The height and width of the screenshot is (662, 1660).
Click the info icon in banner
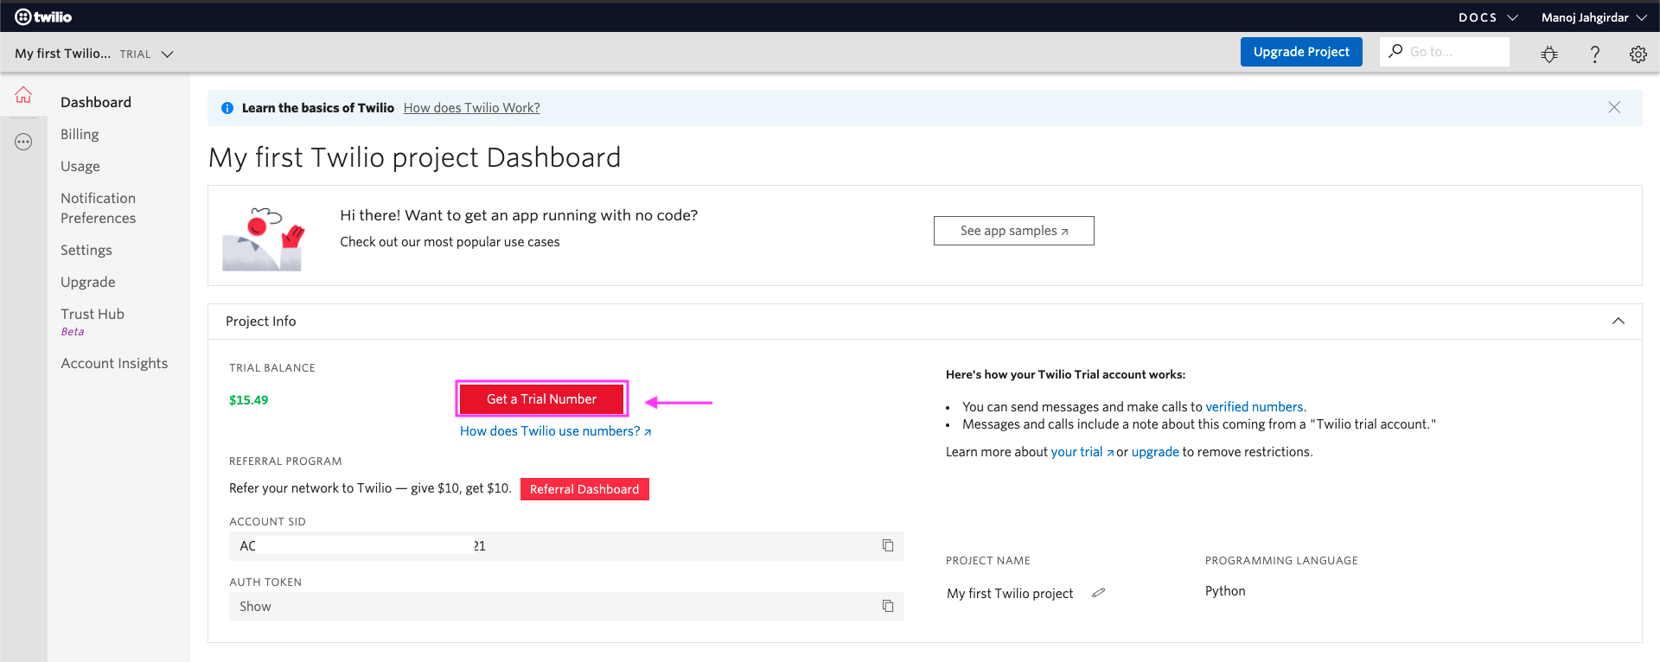227,108
